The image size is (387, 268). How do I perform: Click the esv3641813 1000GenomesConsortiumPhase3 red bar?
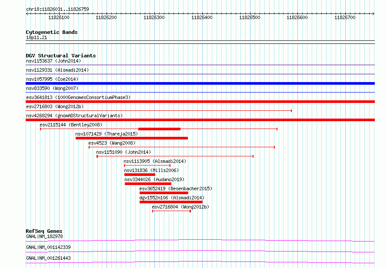click(x=200, y=102)
